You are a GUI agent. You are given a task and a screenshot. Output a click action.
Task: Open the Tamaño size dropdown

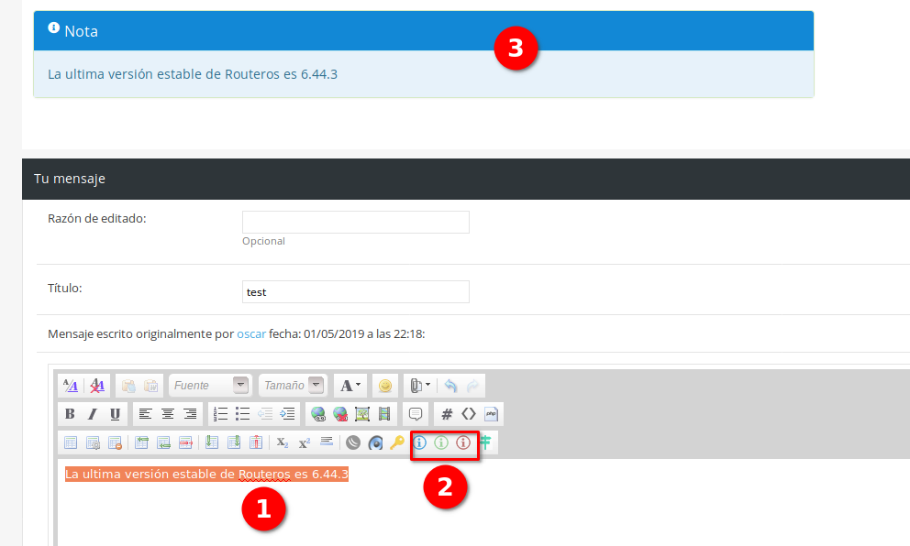(x=292, y=386)
